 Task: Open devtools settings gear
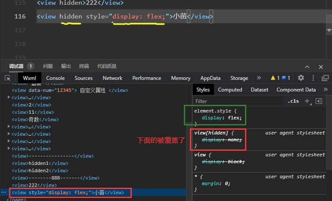pos(301,78)
